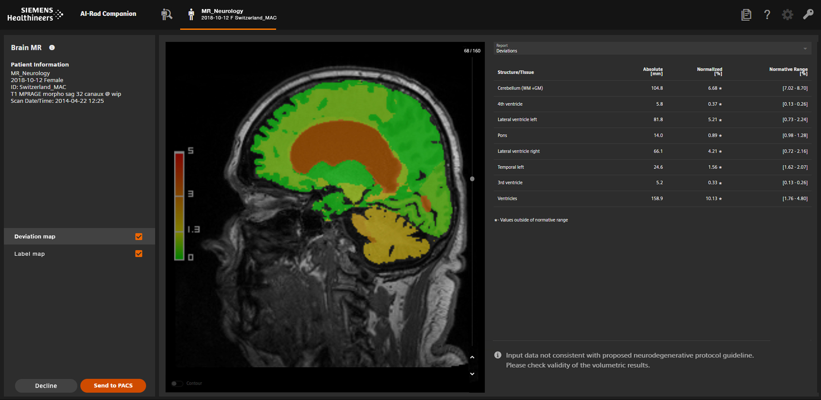This screenshot has height=400, width=821.
Task: Click the key login icon
Action: click(808, 14)
